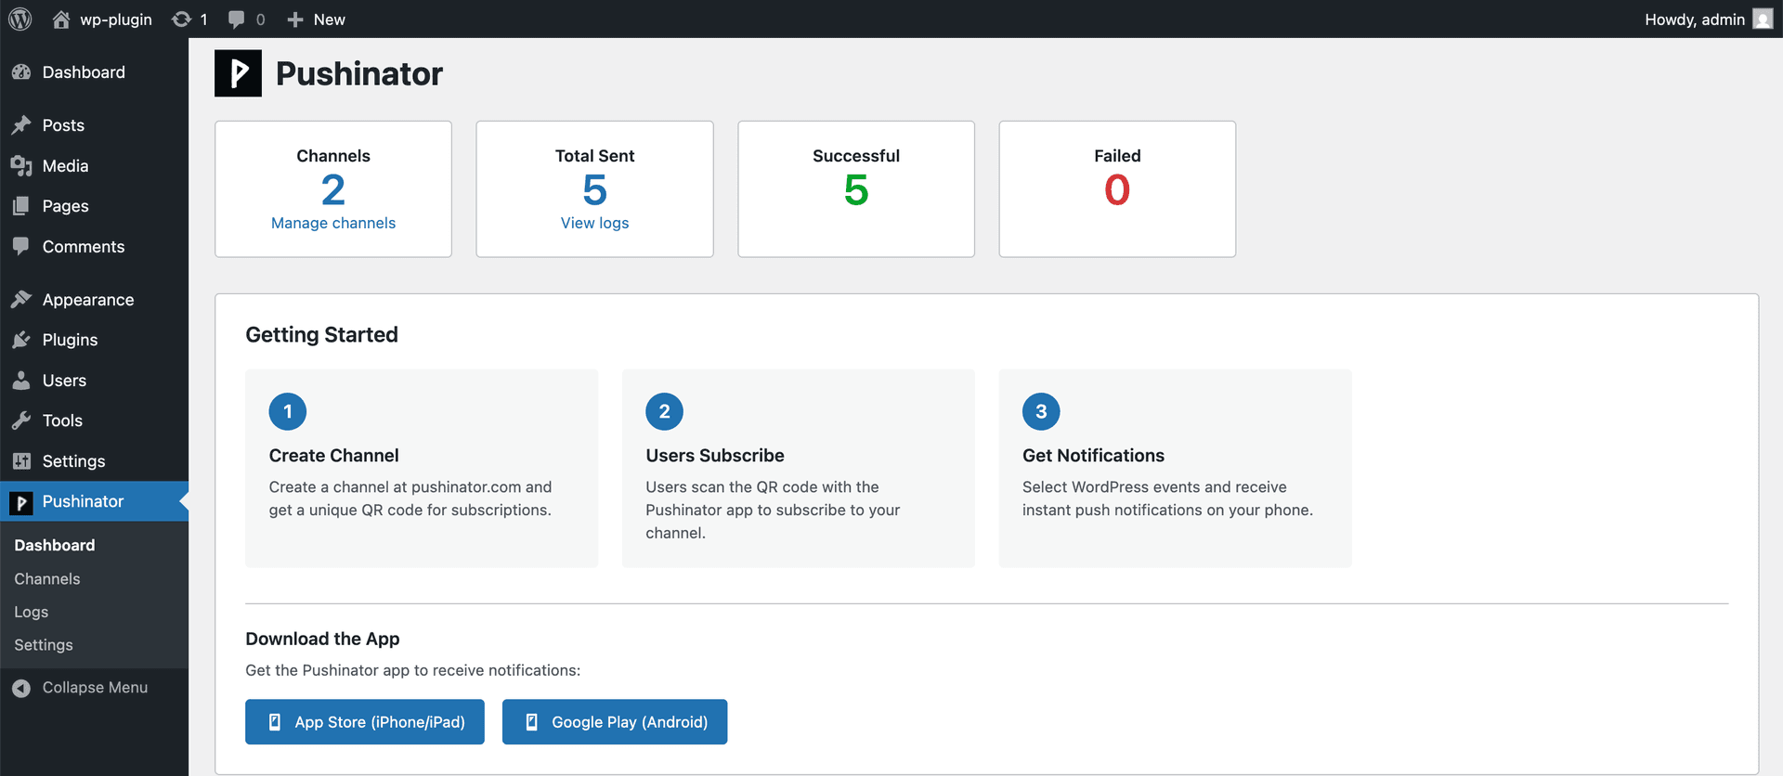Image resolution: width=1783 pixels, height=776 pixels.
Task: Click the step 2 number badge
Action: 664,411
